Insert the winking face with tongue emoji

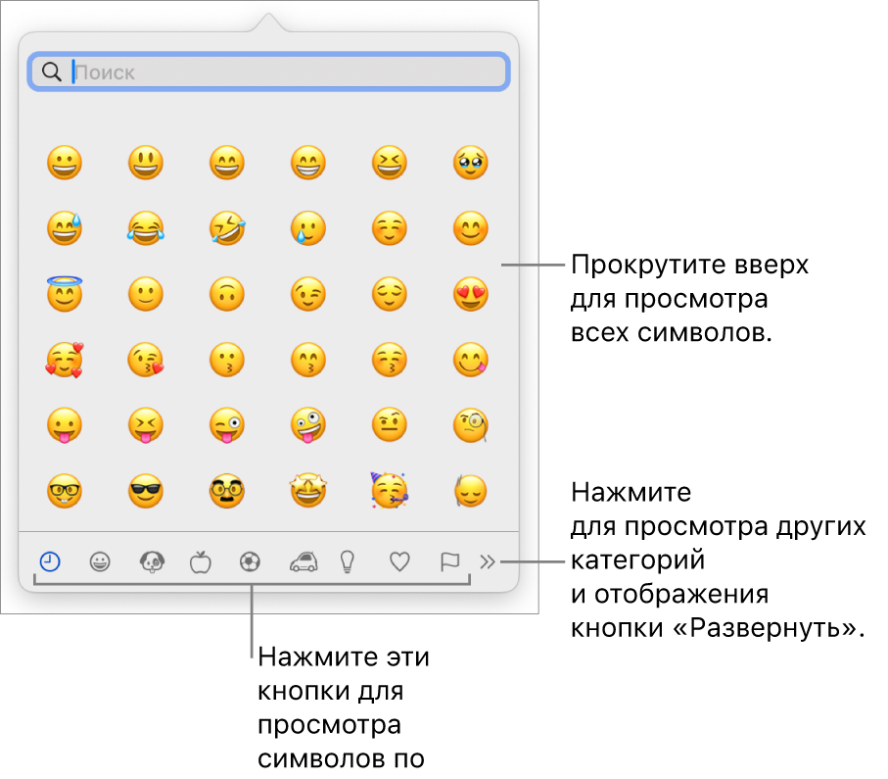227,425
